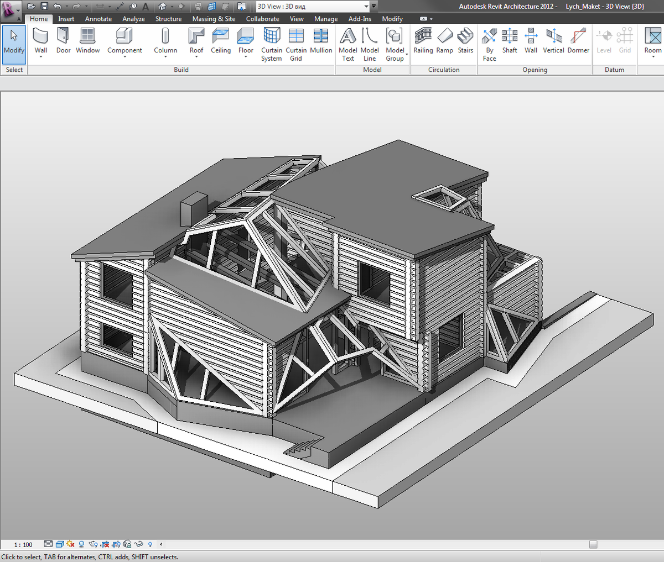This screenshot has width=664, height=562.
Task: Click the Modify button
Action: 14,43
